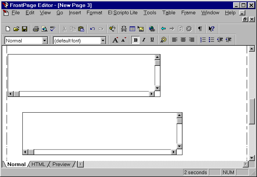
Task: Open El Scripto Lite menu
Action: [123, 12]
